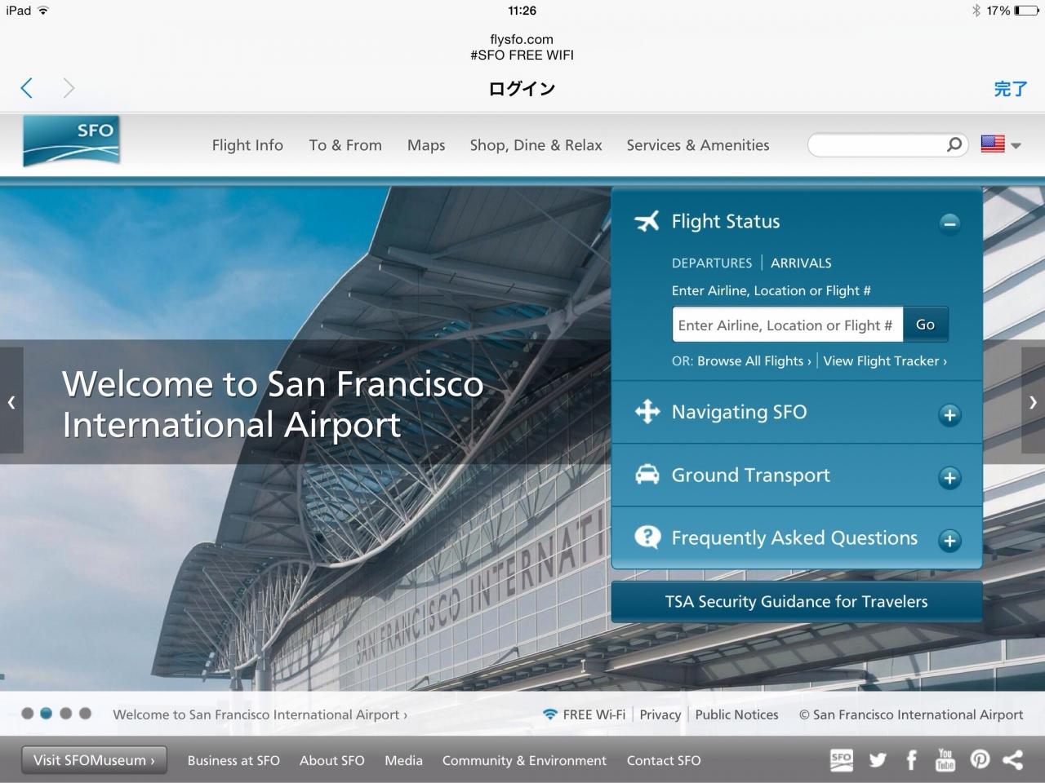Click the Navigating SFO arrows icon
The height and width of the screenshot is (783, 1045).
pos(647,411)
